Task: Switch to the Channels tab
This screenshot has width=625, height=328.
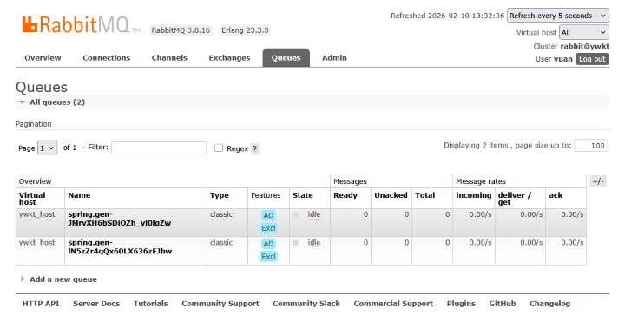Action: click(x=169, y=58)
